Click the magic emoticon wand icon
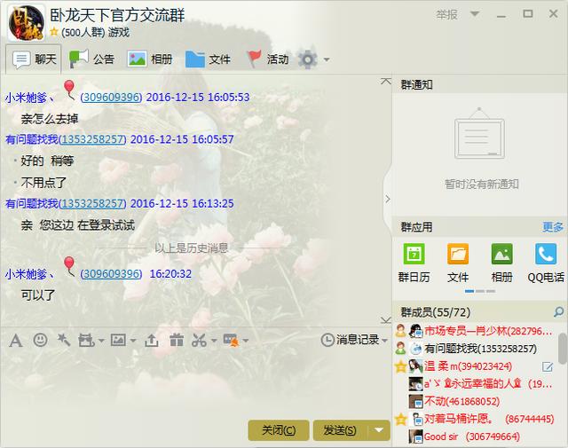The width and height of the screenshot is (568, 448). pos(63,340)
